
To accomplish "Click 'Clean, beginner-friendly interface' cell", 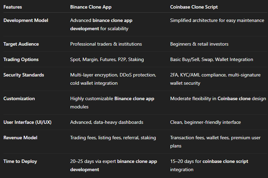I will [x=205, y=122].
